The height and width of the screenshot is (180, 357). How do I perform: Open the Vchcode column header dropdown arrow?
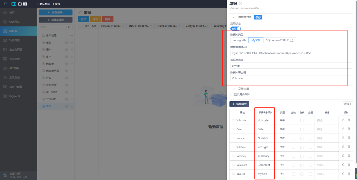pos(123,26)
